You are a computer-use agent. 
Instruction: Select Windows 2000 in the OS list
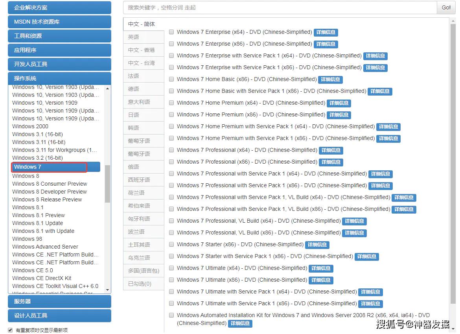click(30, 127)
